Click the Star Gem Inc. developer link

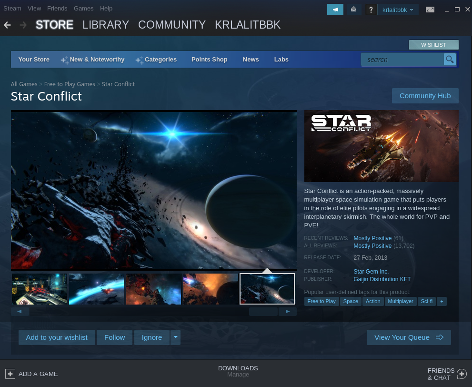[371, 271]
